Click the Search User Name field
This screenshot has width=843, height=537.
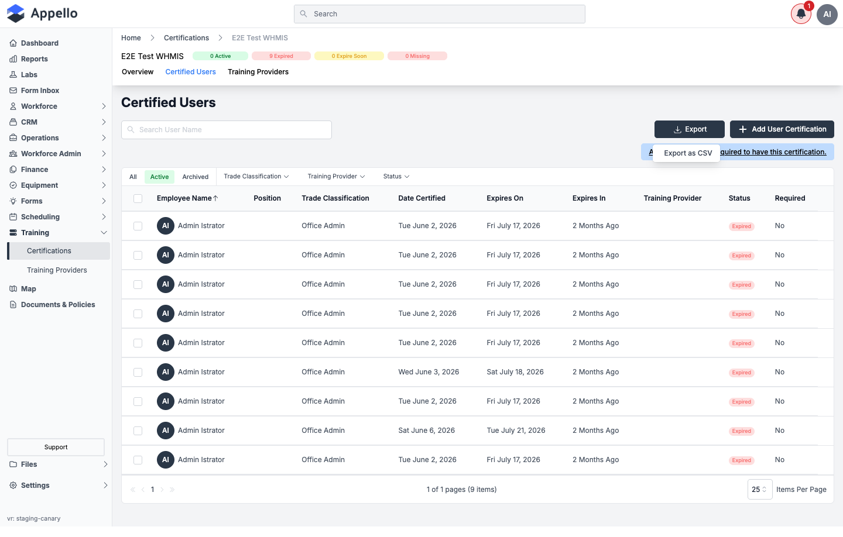point(227,130)
